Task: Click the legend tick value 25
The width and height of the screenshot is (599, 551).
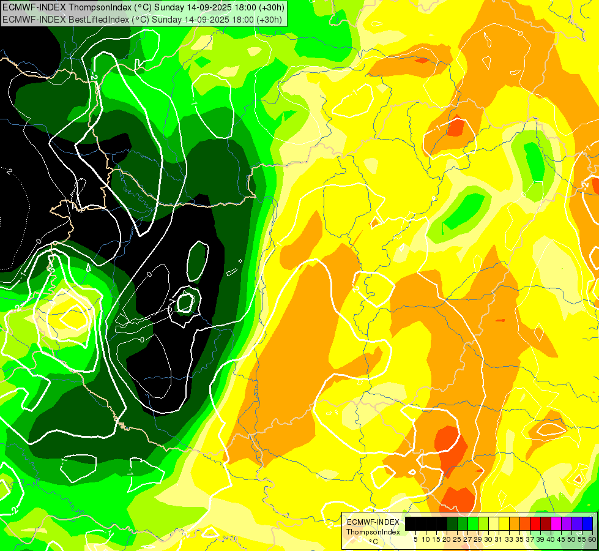Action: [x=457, y=539]
